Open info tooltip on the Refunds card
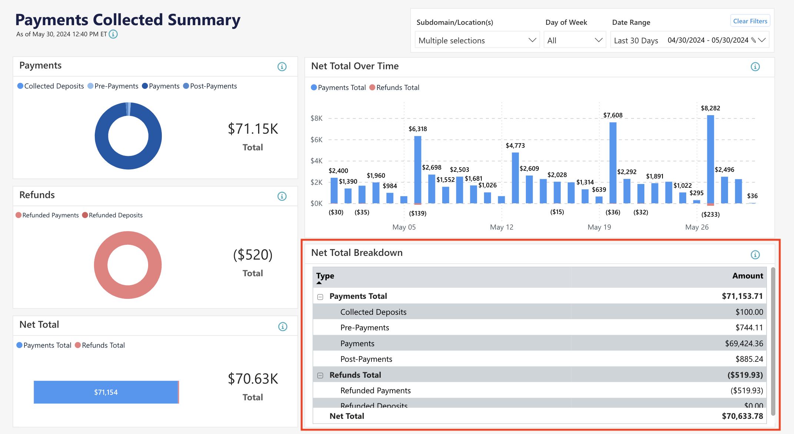 click(x=282, y=196)
